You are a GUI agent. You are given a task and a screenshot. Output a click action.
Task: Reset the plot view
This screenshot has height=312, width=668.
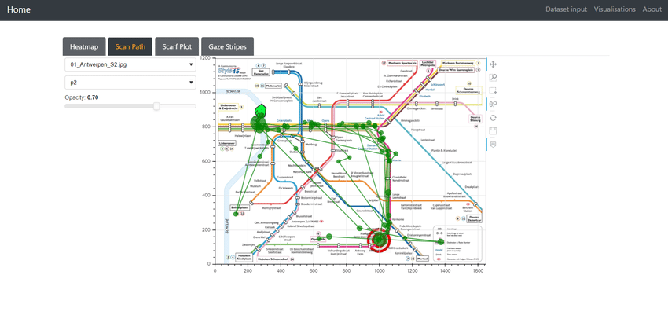(493, 118)
